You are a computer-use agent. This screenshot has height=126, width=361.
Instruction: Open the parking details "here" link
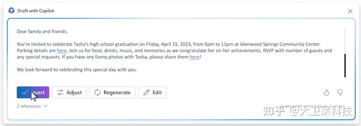(x=62, y=51)
